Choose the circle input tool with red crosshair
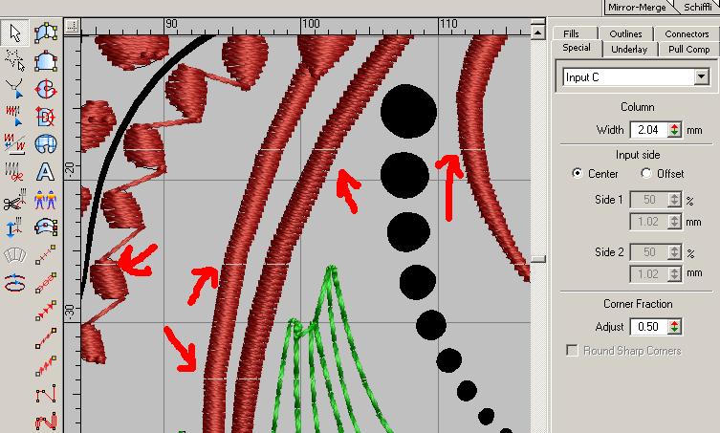 [x=46, y=88]
